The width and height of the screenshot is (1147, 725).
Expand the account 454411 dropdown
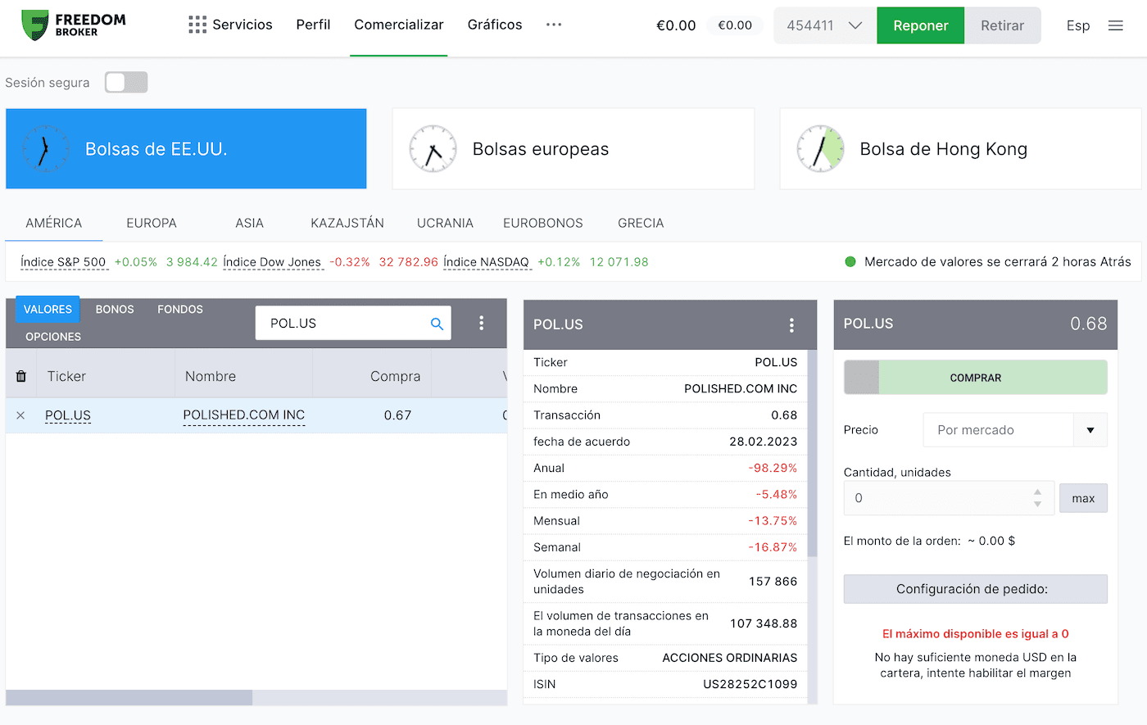[x=824, y=25]
